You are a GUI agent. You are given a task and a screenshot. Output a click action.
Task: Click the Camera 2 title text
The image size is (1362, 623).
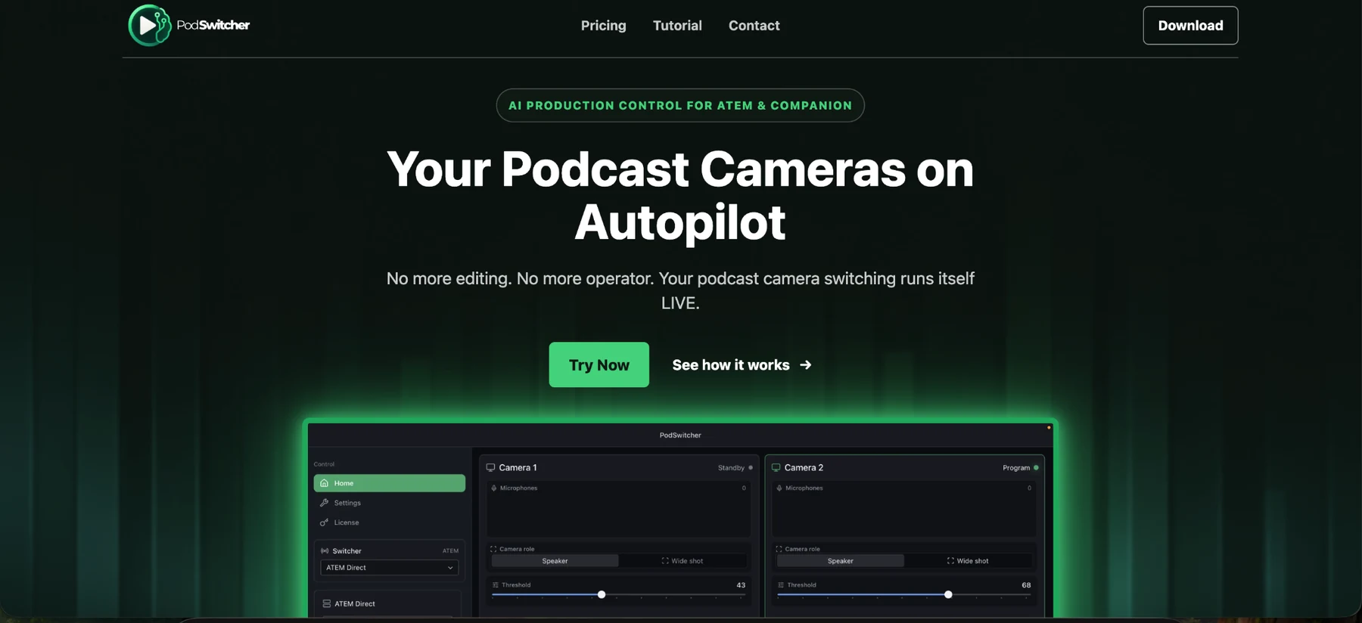[804, 468]
